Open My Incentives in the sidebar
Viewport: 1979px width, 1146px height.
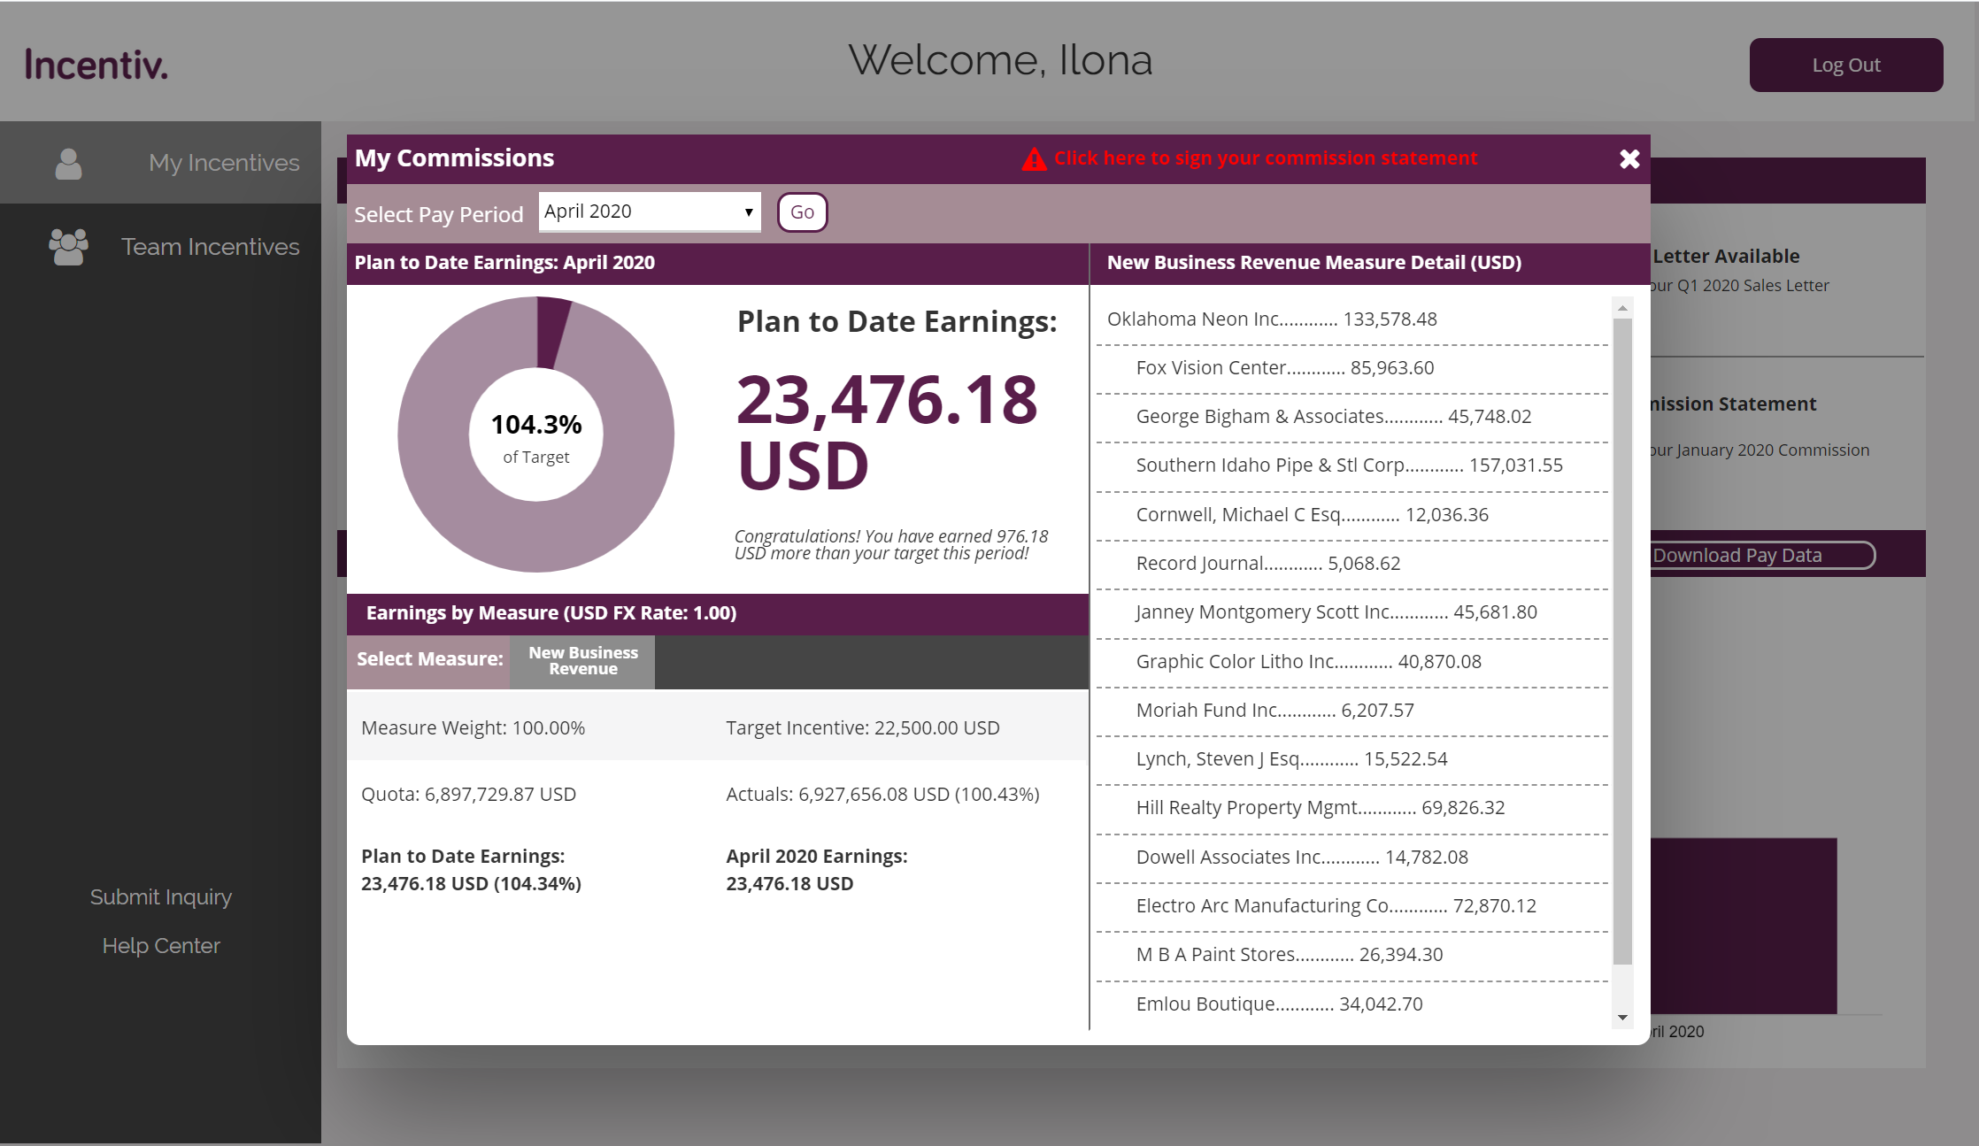click(x=224, y=163)
